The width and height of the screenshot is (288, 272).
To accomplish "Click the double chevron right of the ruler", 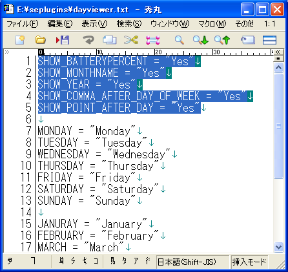I will (278, 52).
